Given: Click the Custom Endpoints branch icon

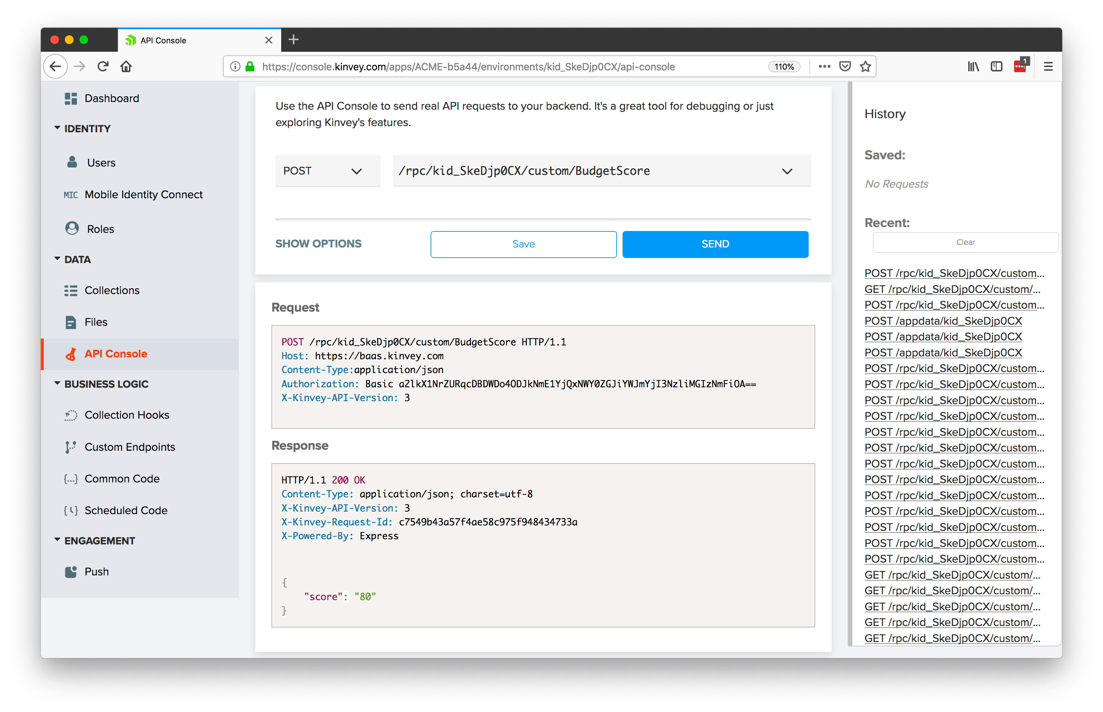Looking at the screenshot, I should (x=71, y=447).
